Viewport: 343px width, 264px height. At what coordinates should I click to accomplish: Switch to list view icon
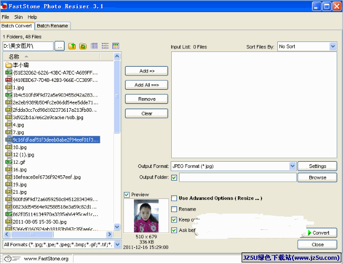point(105,46)
